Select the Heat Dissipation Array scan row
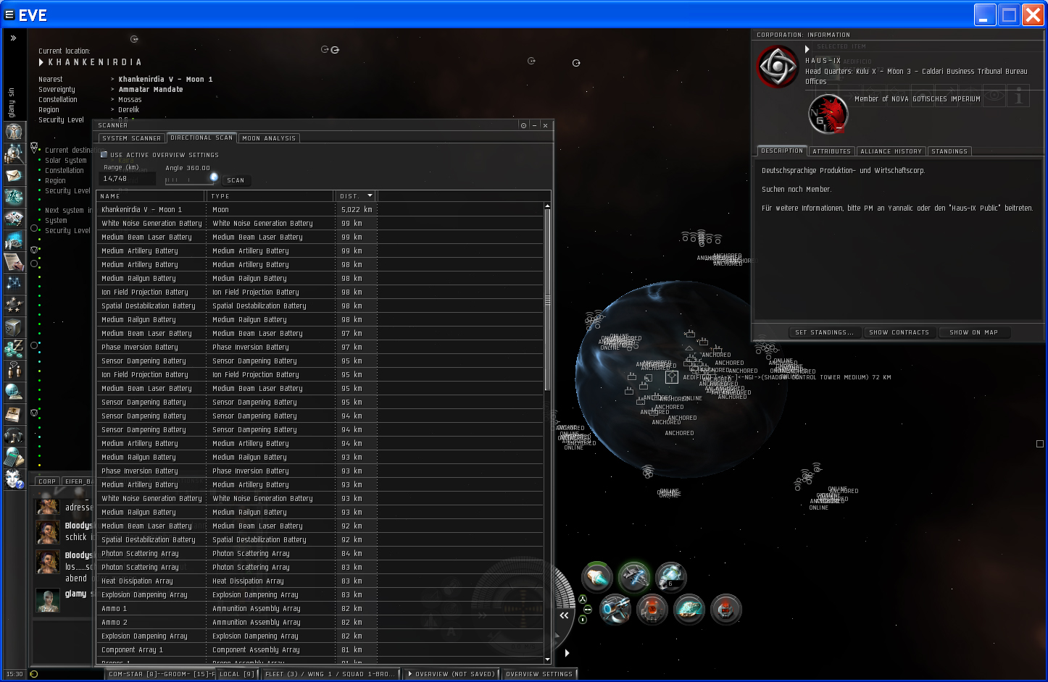Viewport: 1048px width, 682px height. (x=320, y=581)
